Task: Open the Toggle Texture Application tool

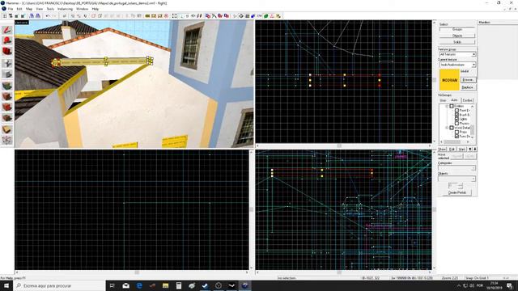Action: pos(7,86)
